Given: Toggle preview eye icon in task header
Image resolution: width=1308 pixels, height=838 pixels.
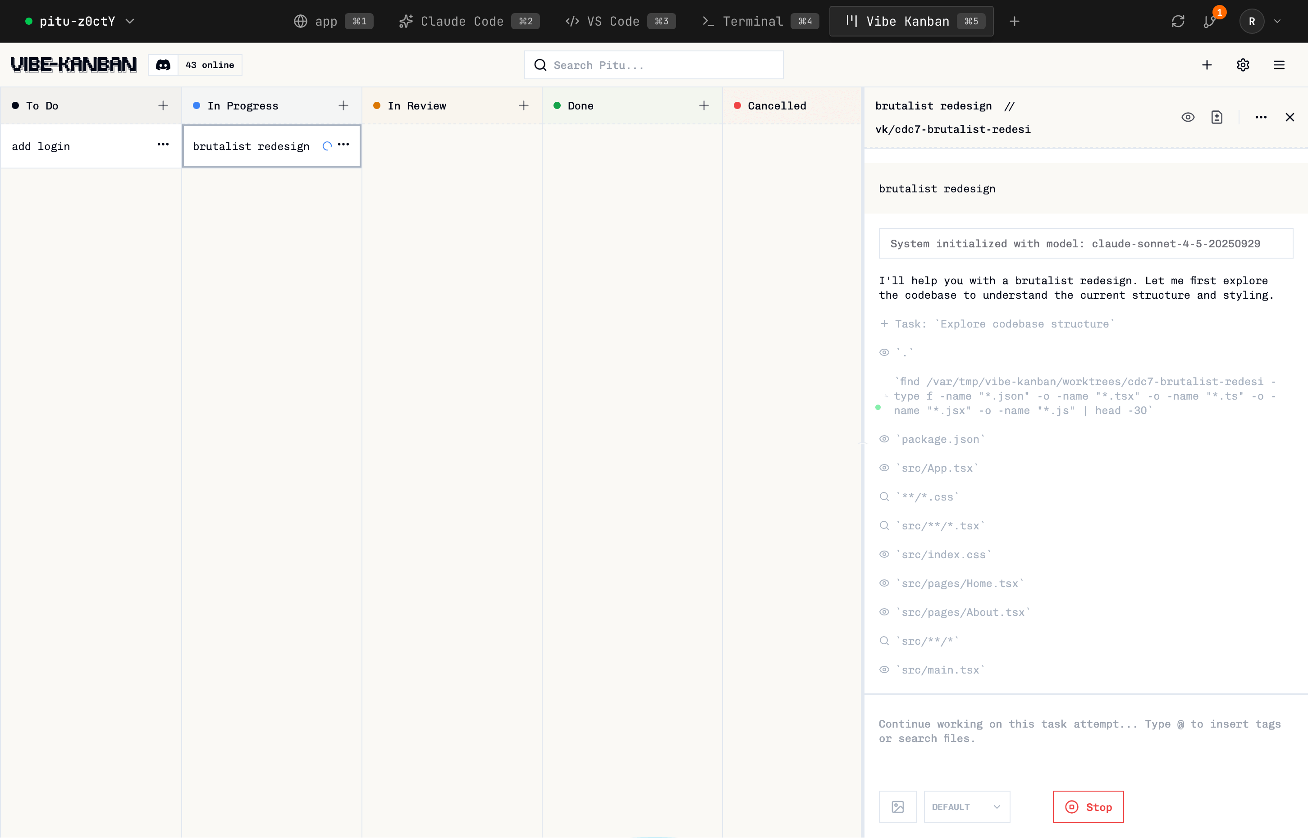Looking at the screenshot, I should click(x=1188, y=117).
